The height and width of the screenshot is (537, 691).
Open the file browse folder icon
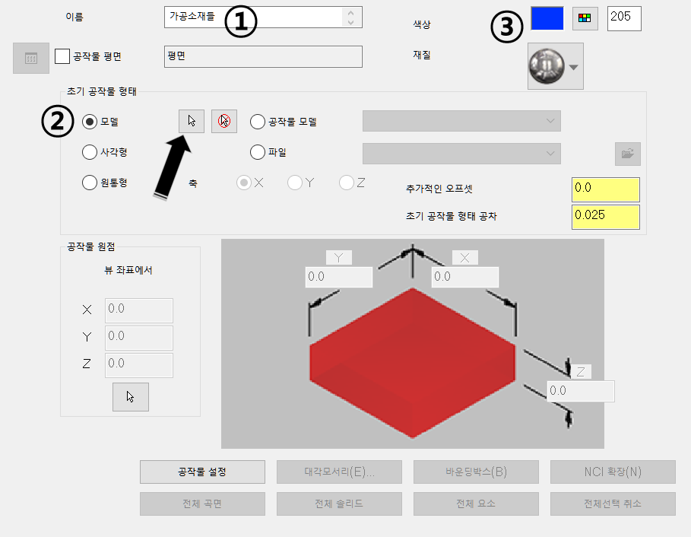coord(628,154)
